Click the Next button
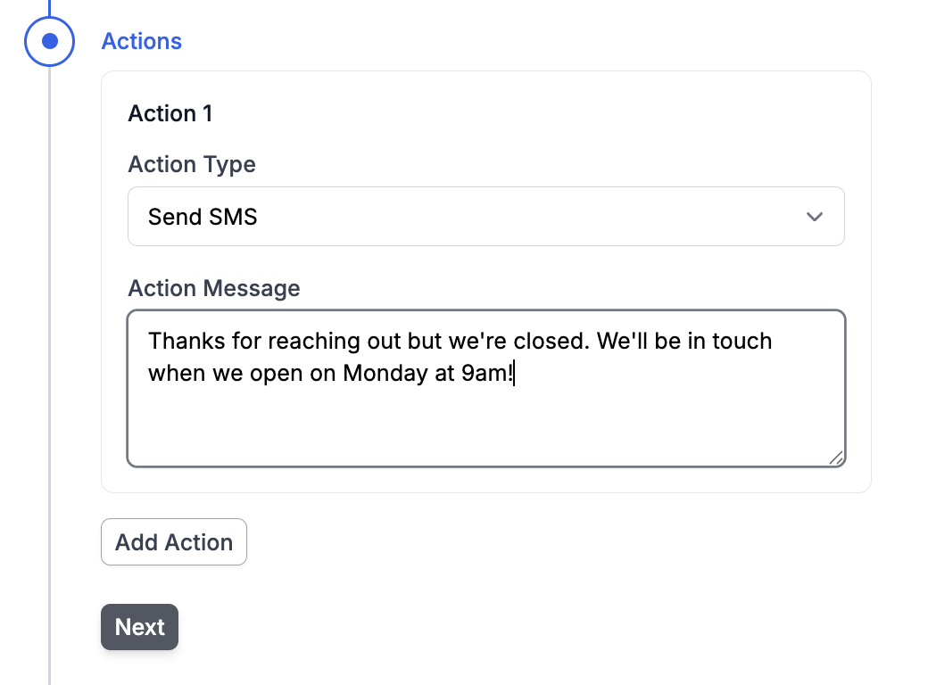 pos(139,627)
